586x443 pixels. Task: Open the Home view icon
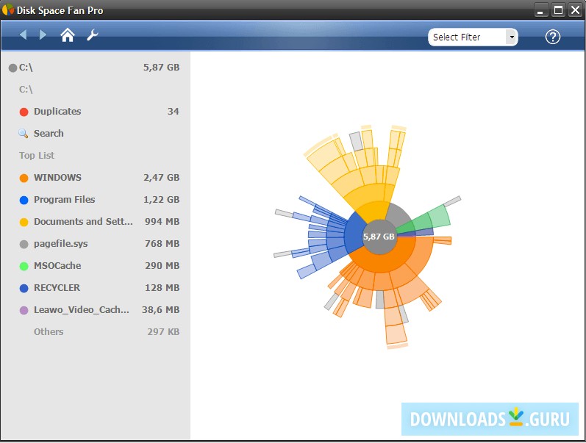point(68,35)
